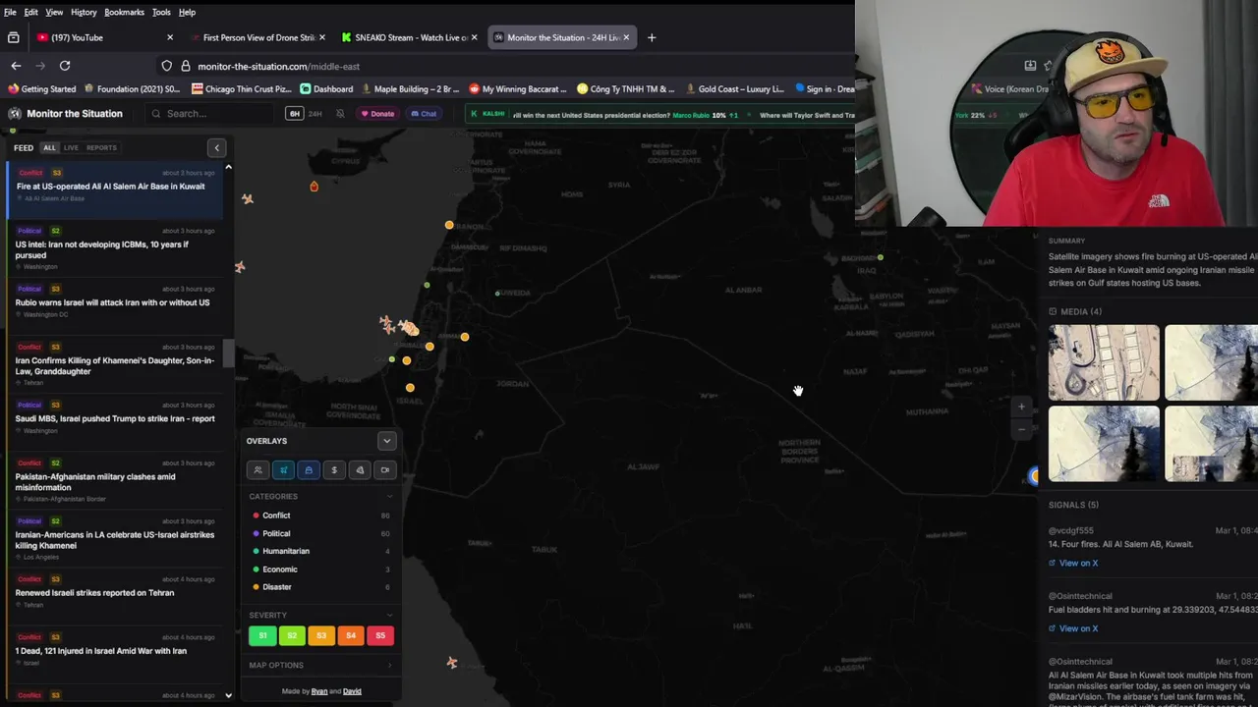Screen dimensions: 1258x707
Task: Open a new browser tab with plus
Action: point(651,37)
